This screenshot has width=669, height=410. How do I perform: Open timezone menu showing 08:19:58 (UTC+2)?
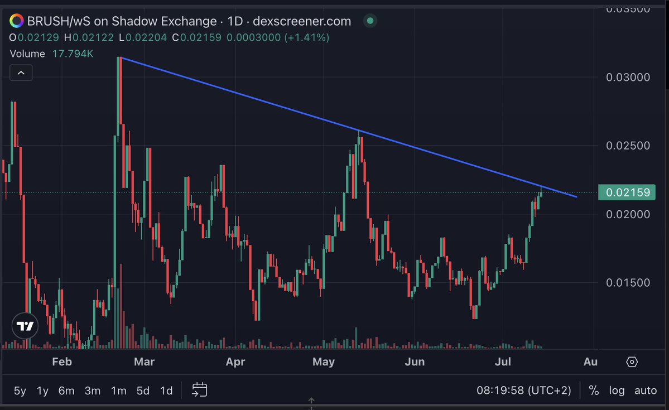pyautogui.click(x=524, y=390)
